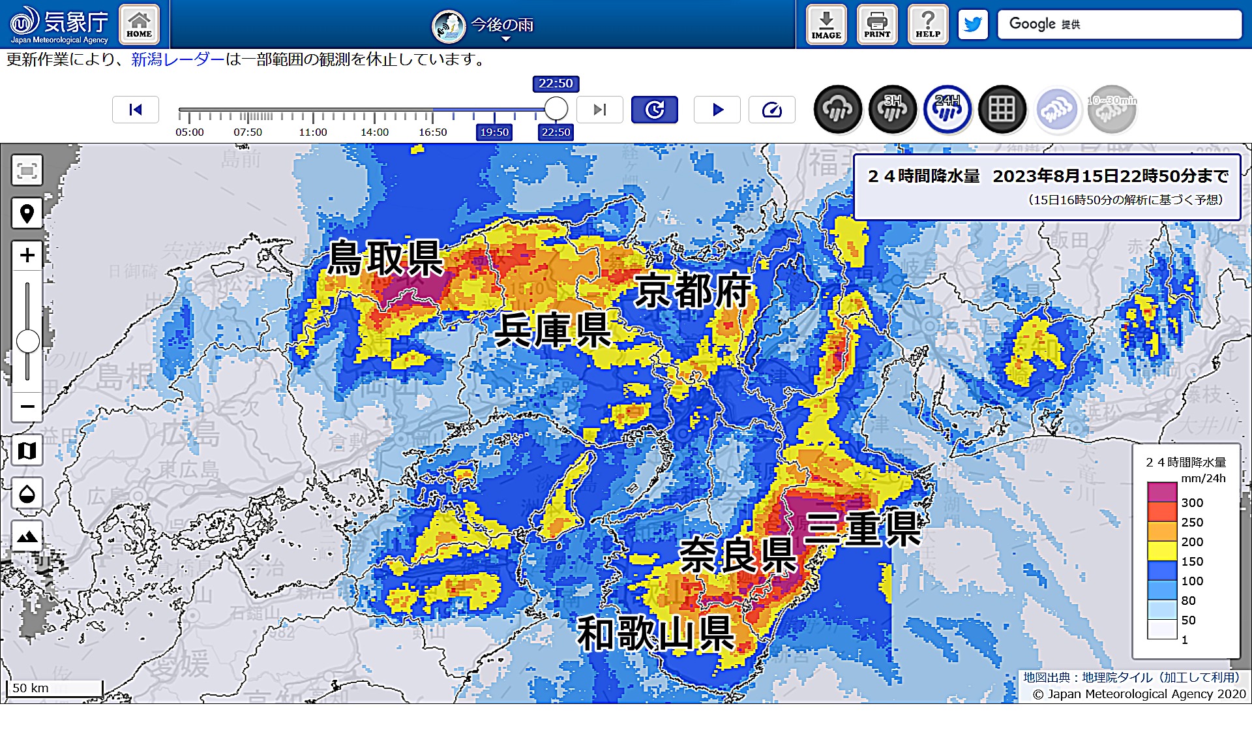Click the 新潟レーダー link

[x=177, y=59]
